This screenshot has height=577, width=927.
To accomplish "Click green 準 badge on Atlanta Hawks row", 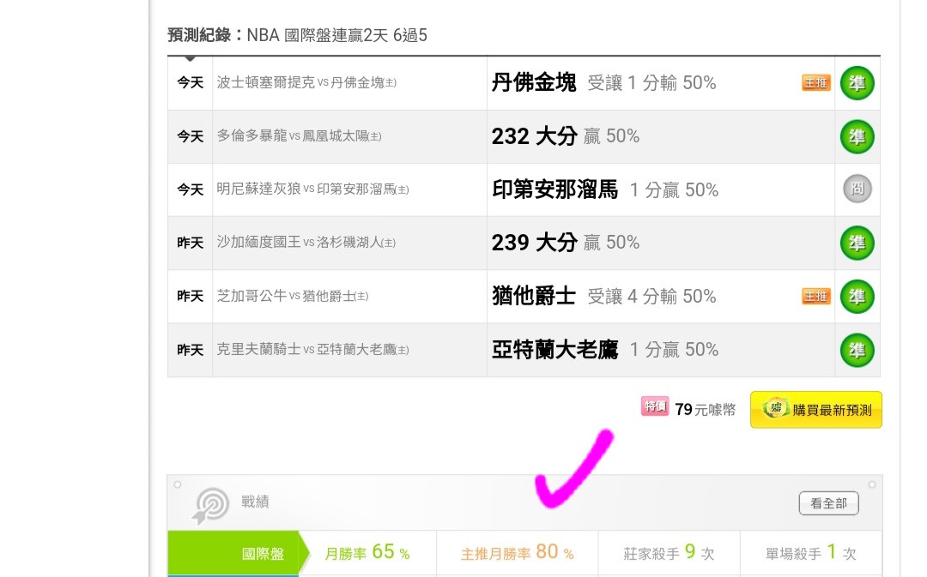I will 857,350.
